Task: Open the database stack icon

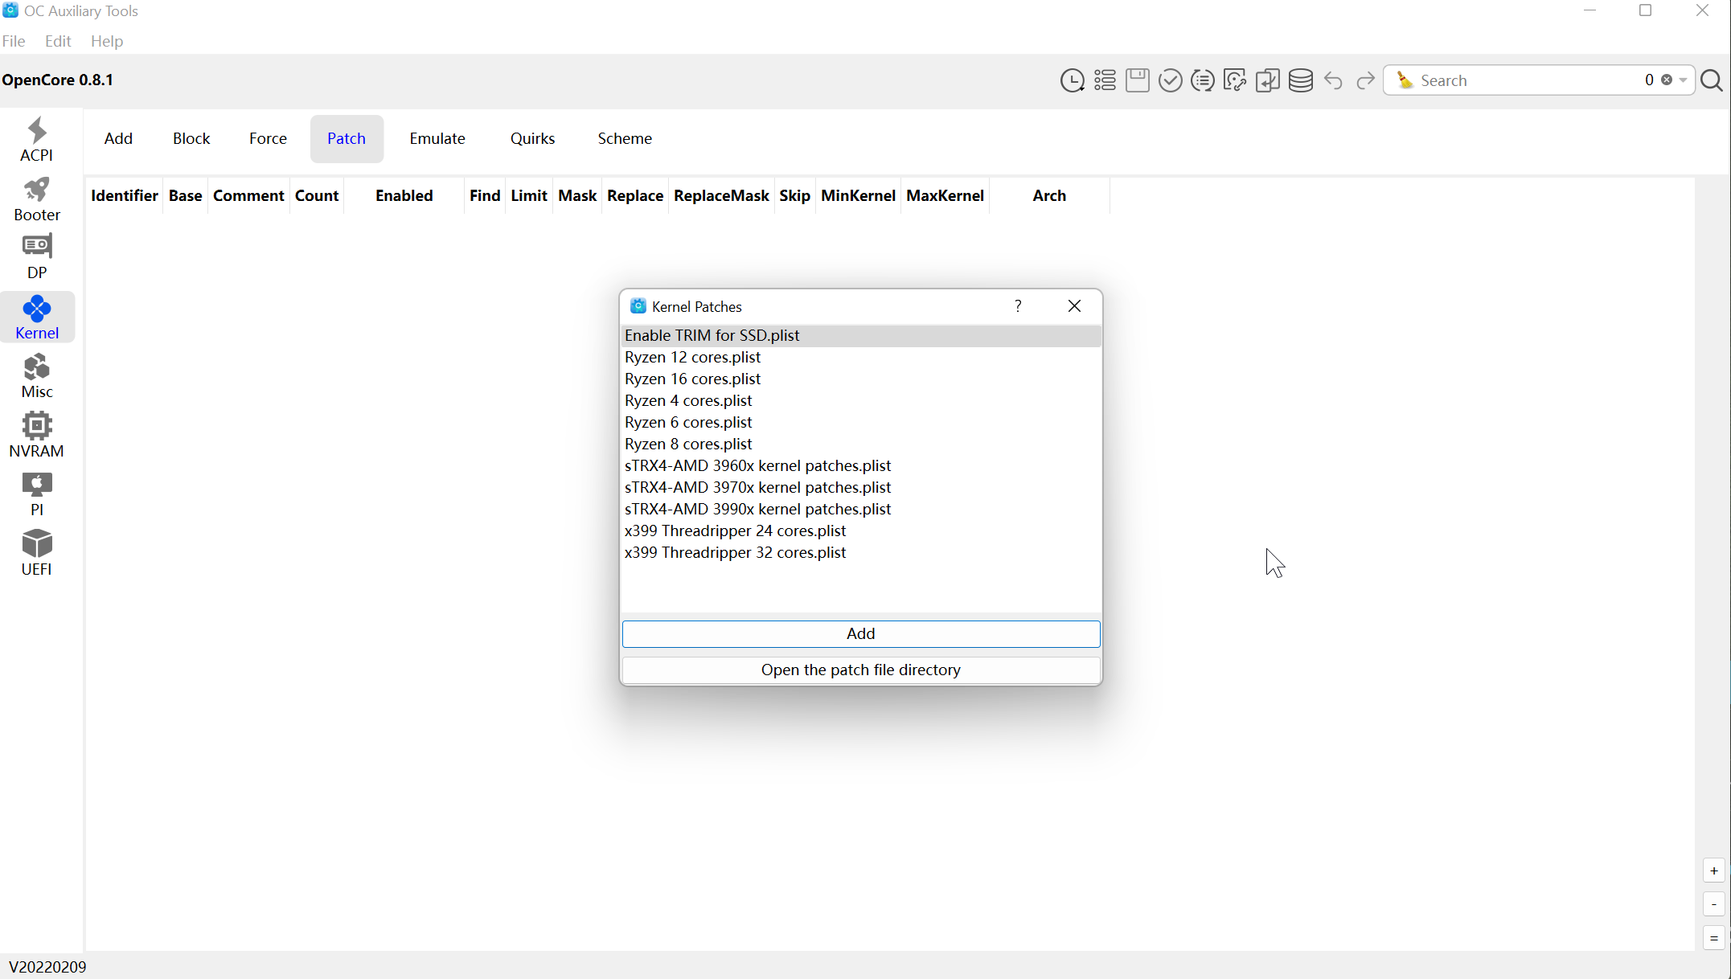Action: point(1300,80)
